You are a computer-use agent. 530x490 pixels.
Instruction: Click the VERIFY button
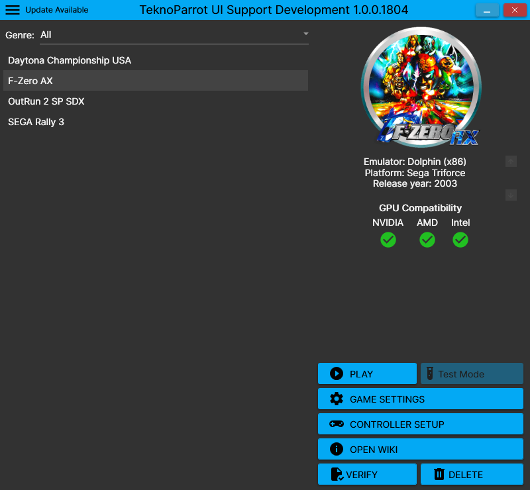coord(367,475)
